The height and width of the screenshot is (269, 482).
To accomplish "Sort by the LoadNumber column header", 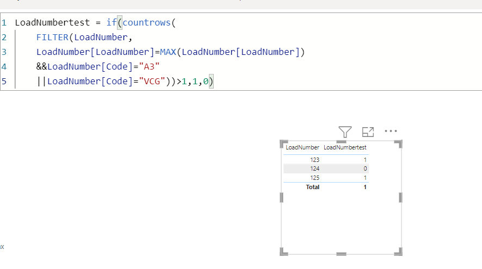I will pyautogui.click(x=302, y=147).
